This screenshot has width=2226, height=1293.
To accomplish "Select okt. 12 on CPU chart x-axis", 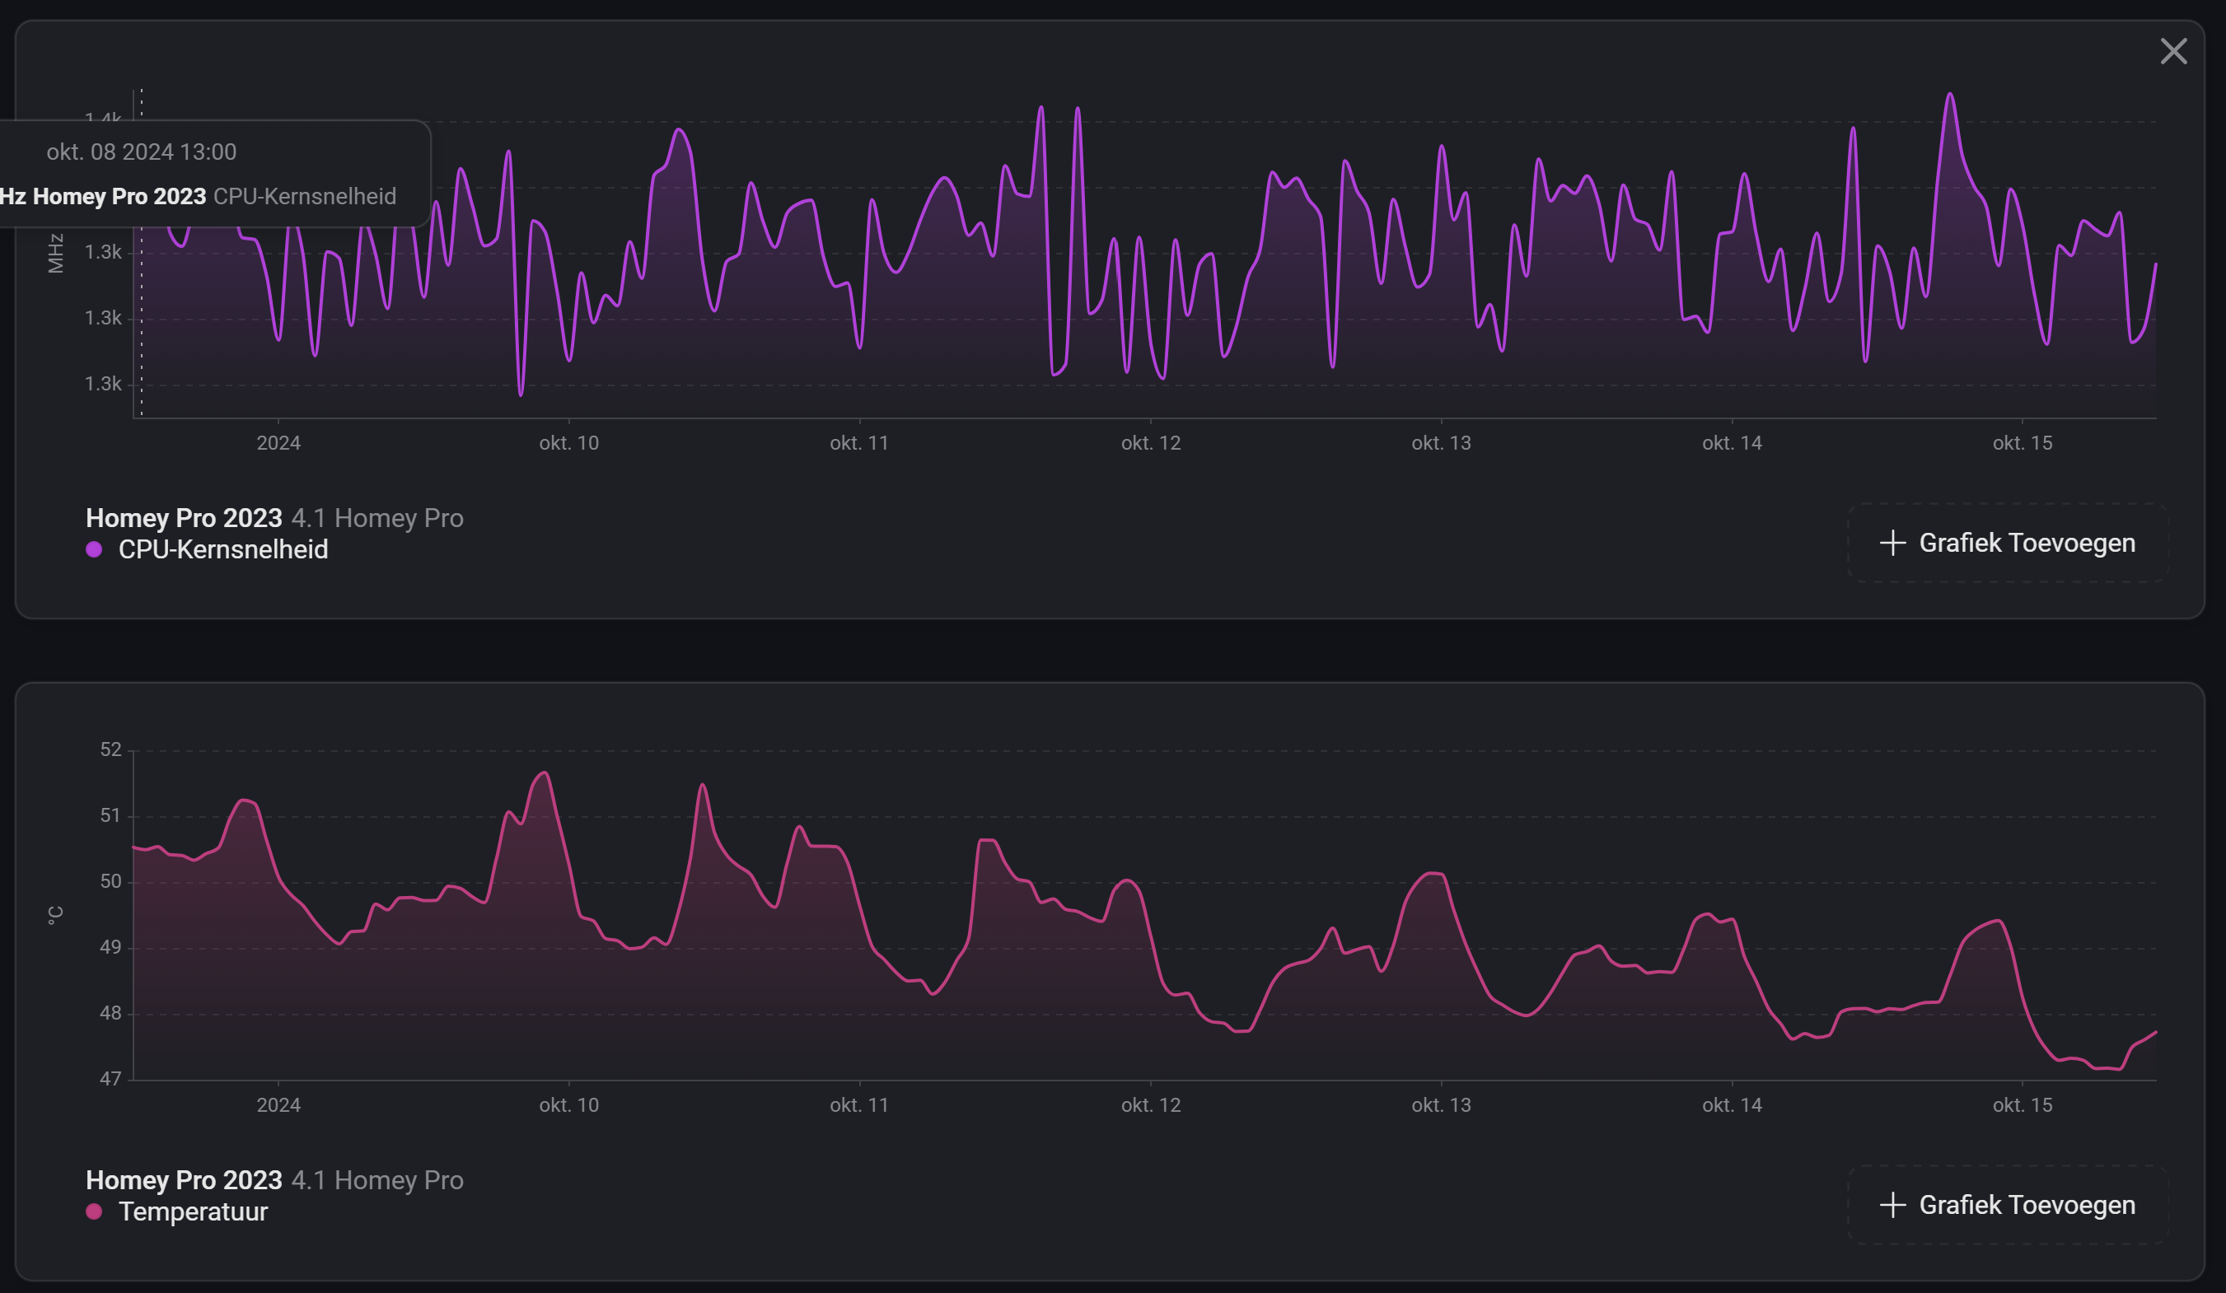I will point(1150,442).
